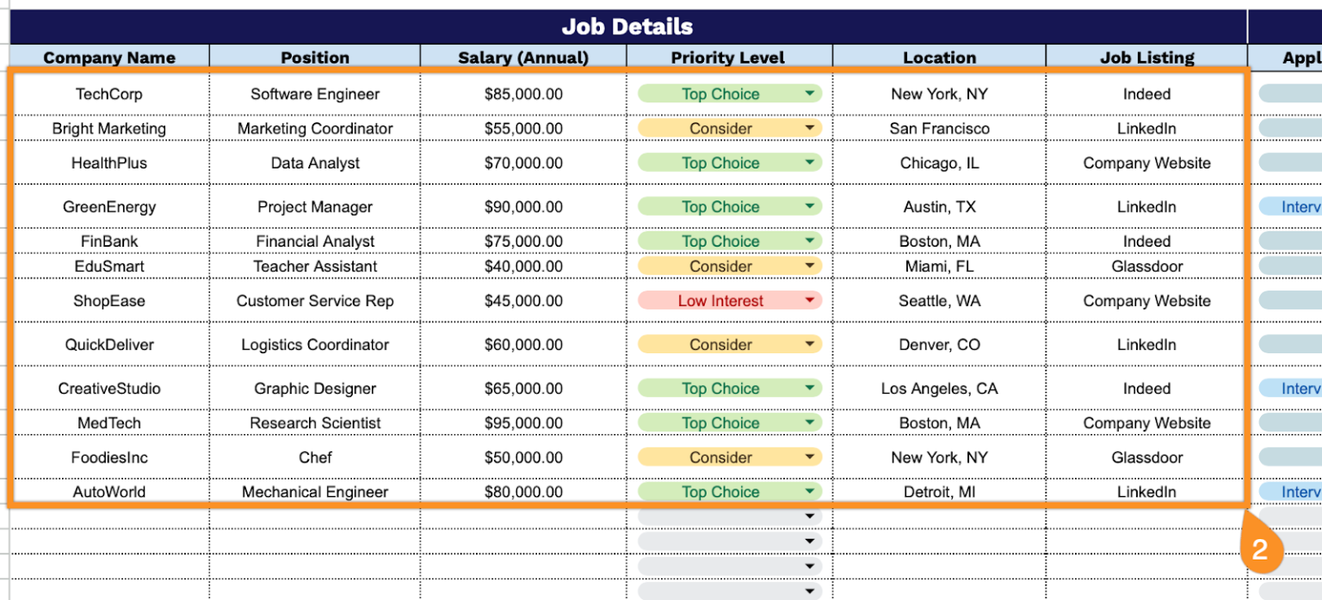
Task: Select the Company Name column header
Action: (110, 57)
